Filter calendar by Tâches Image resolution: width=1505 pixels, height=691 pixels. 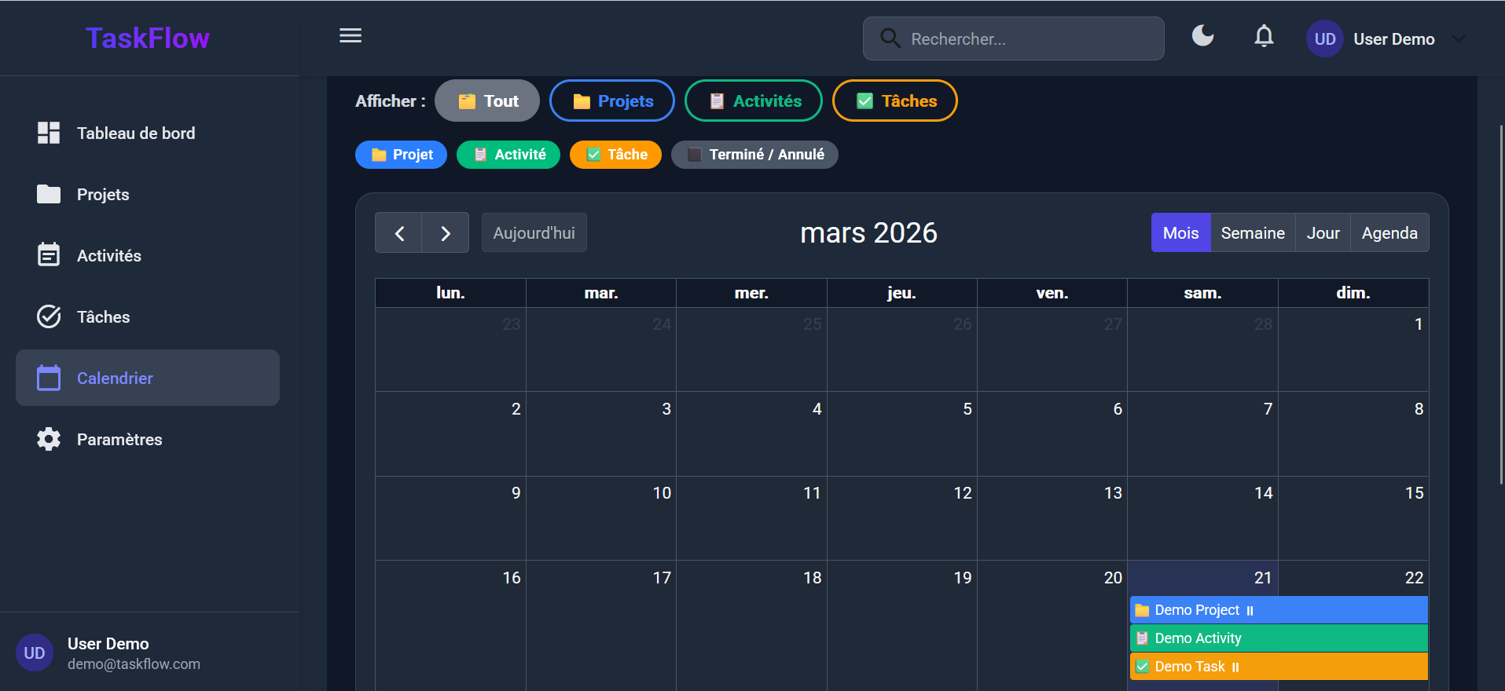point(895,101)
